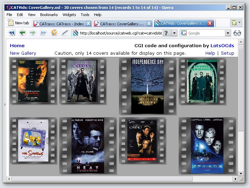The height and width of the screenshot is (188, 250).
Task: Click the New tab button
Action: point(19,23)
